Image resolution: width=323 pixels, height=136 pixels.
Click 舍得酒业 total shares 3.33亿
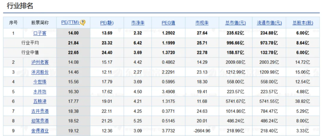pos(303,131)
